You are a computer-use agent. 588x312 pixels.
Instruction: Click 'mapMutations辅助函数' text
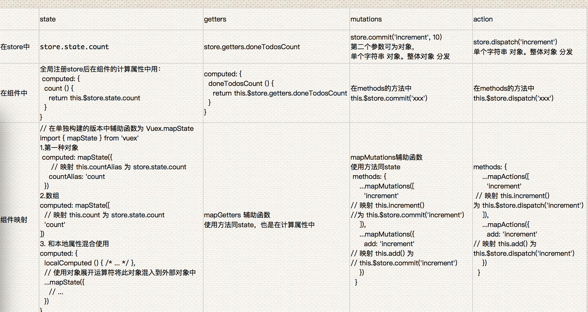click(x=386, y=157)
